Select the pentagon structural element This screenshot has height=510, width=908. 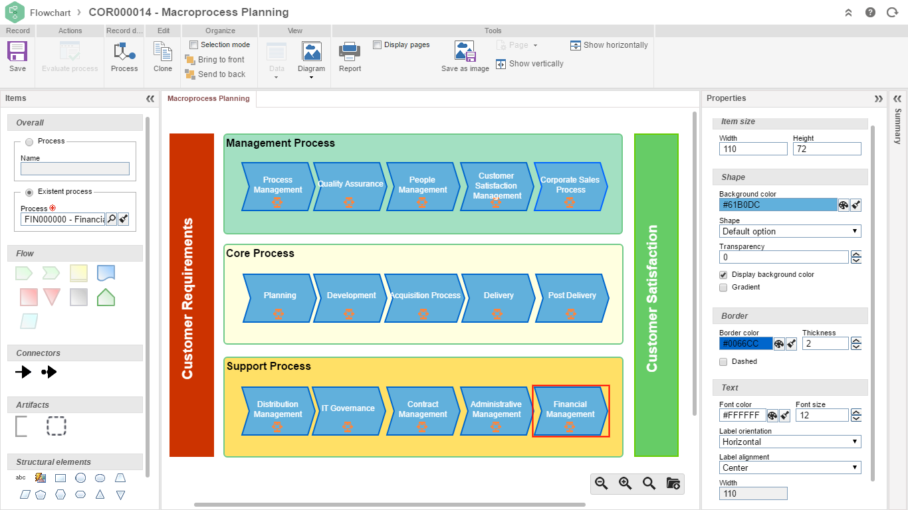coord(41,495)
